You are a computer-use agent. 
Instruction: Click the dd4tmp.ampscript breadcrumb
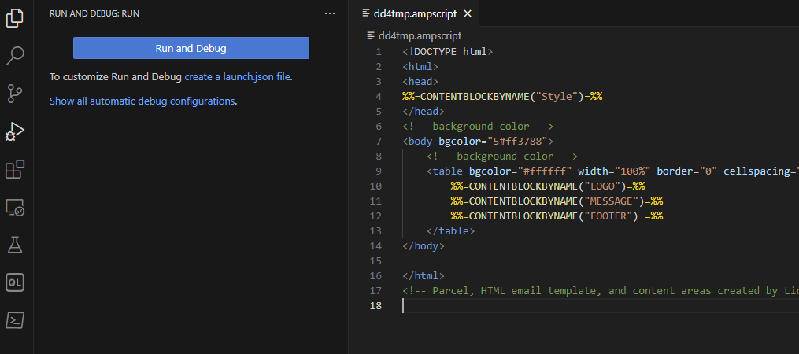(420, 35)
